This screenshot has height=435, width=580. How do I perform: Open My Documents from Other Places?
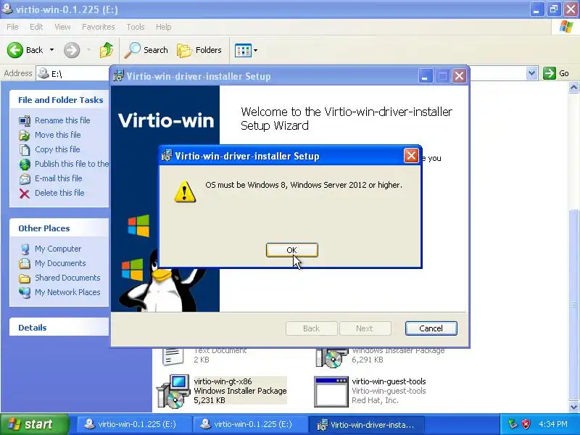(x=60, y=263)
